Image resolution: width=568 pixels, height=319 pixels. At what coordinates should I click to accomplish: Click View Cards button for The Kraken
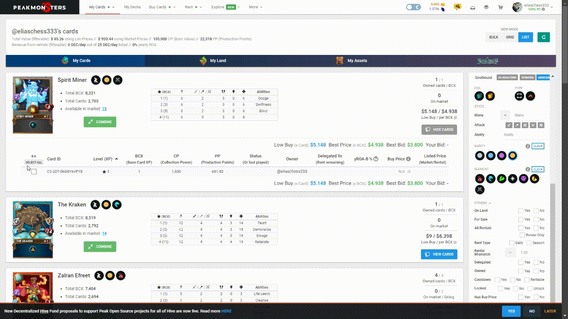pyautogui.click(x=439, y=254)
